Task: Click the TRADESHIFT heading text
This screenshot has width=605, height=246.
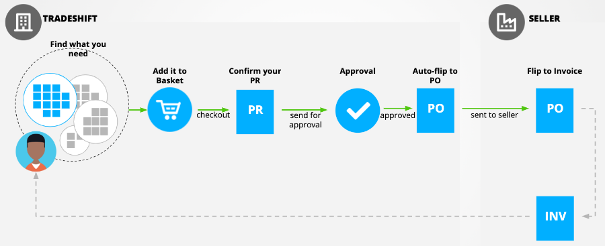Action: [x=70, y=19]
